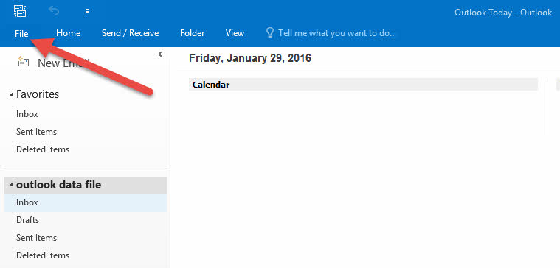Viewport: 560px width, 268px height.
Task: Open the File tab
Action: (21, 34)
